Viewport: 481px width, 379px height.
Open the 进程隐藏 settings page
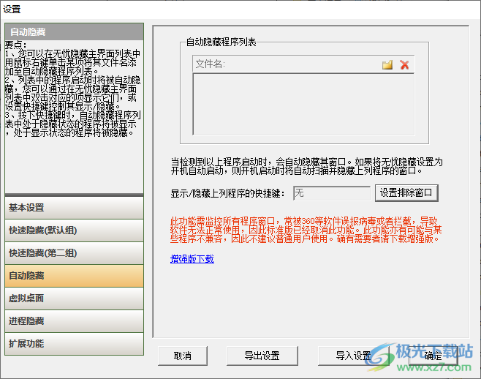click(x=74, y=321)
